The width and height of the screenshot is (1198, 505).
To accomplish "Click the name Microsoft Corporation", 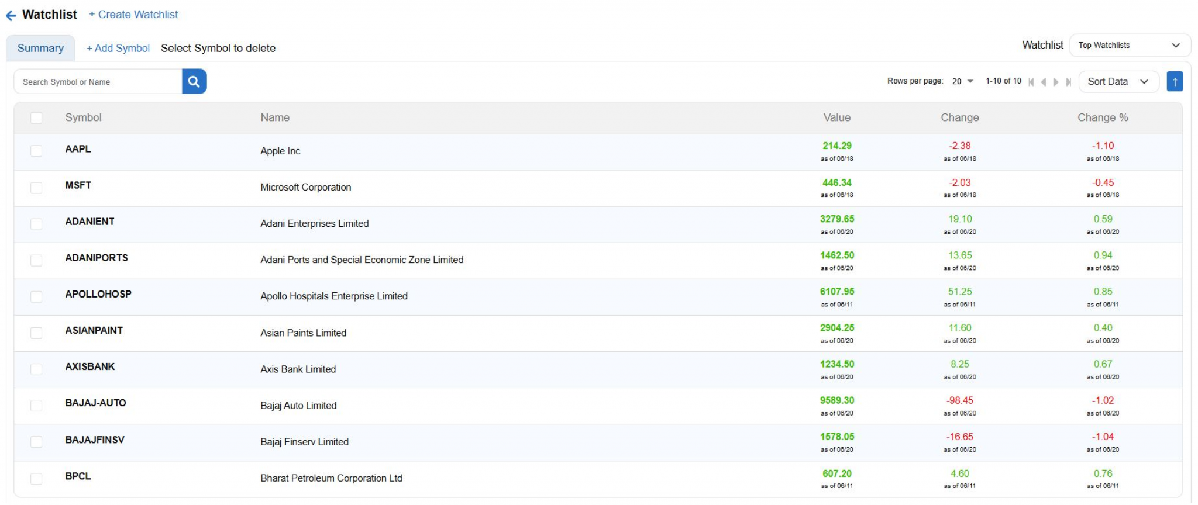I will (x=306, y=187).
